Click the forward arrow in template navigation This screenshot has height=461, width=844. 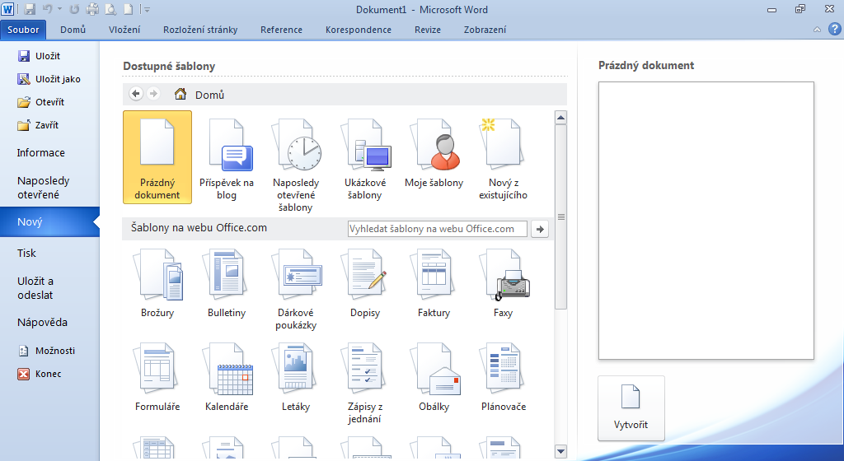tap(153, 94)
